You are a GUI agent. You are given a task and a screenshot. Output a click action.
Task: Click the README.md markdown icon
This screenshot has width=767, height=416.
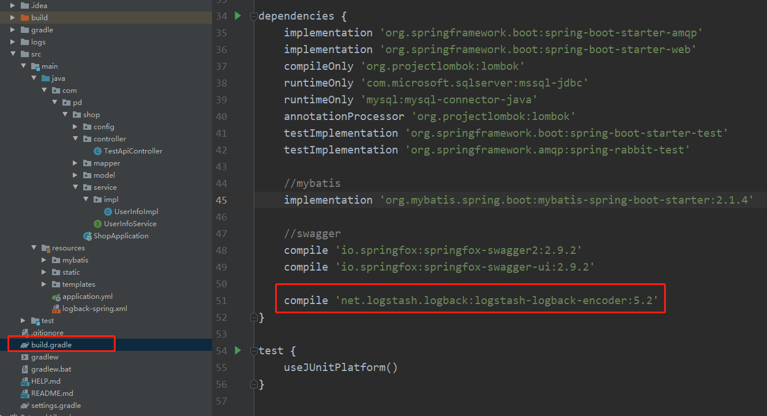tap(25, 393)
